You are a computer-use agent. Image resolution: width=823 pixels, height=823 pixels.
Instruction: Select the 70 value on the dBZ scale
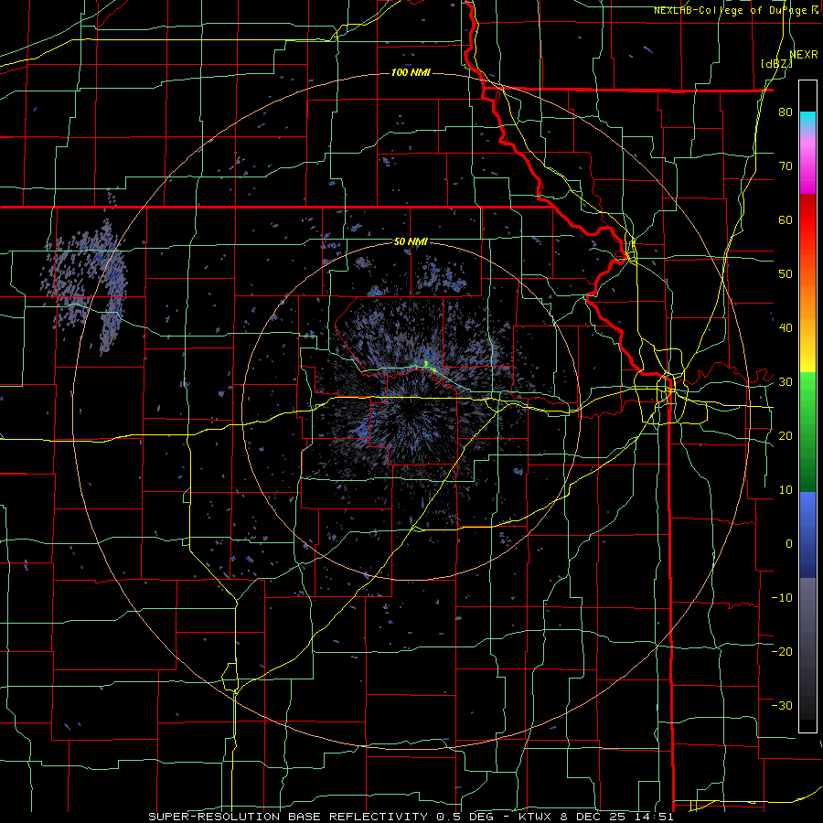click(x=786, y=166)
